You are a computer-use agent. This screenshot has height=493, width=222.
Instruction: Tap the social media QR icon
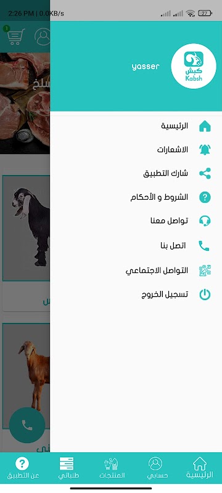click(205, 271)
